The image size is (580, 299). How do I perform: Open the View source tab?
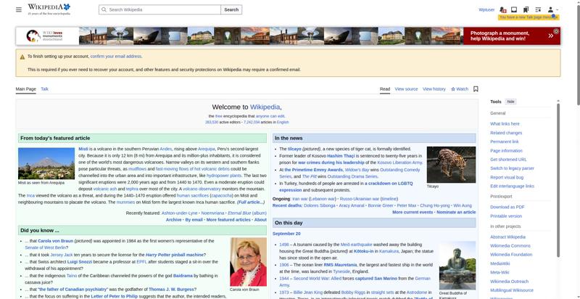406,89
